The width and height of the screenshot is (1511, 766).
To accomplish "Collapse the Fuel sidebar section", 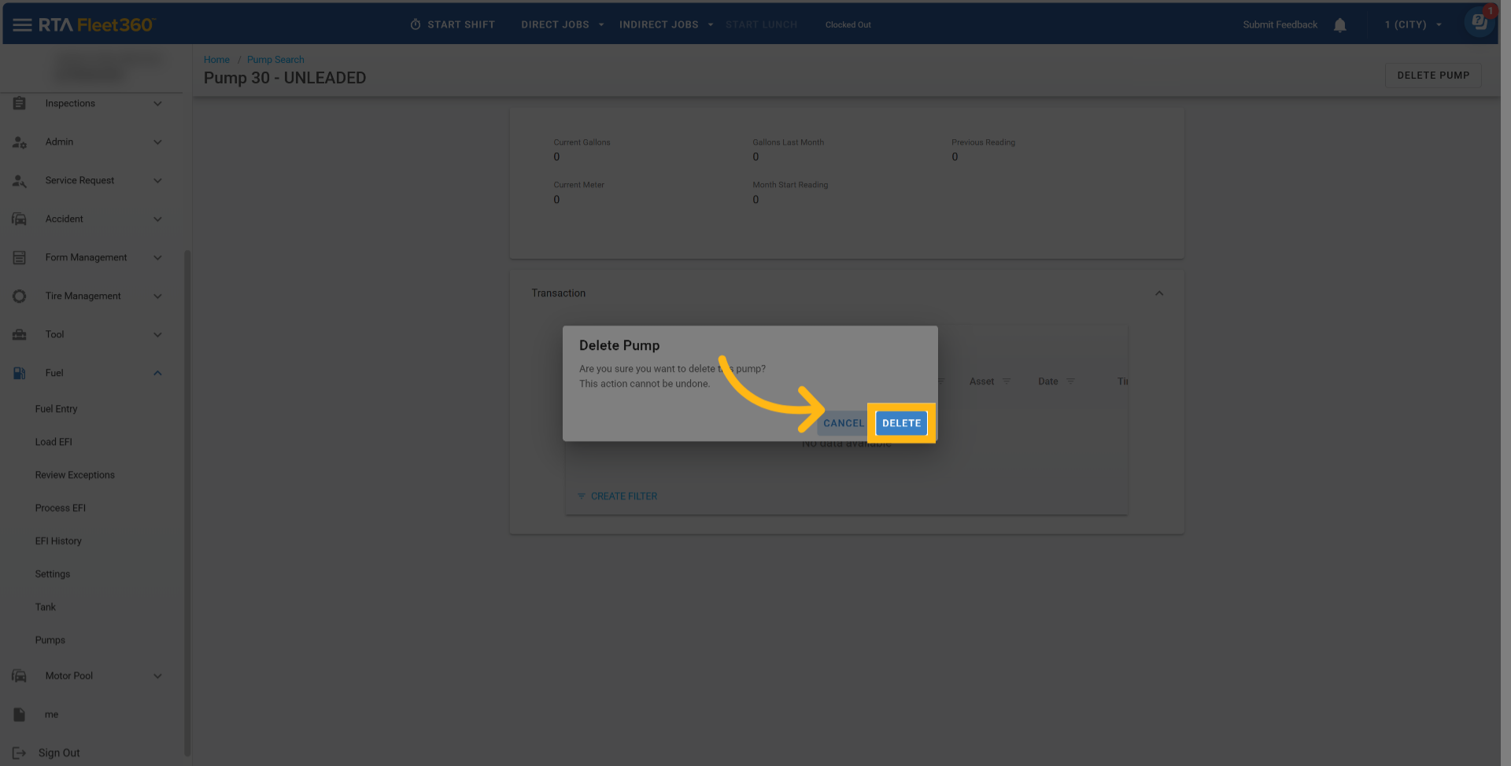I will click(x=157, y=374).
